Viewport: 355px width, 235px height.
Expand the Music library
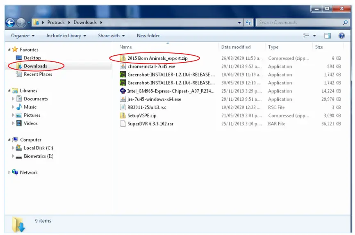point(13,107)
